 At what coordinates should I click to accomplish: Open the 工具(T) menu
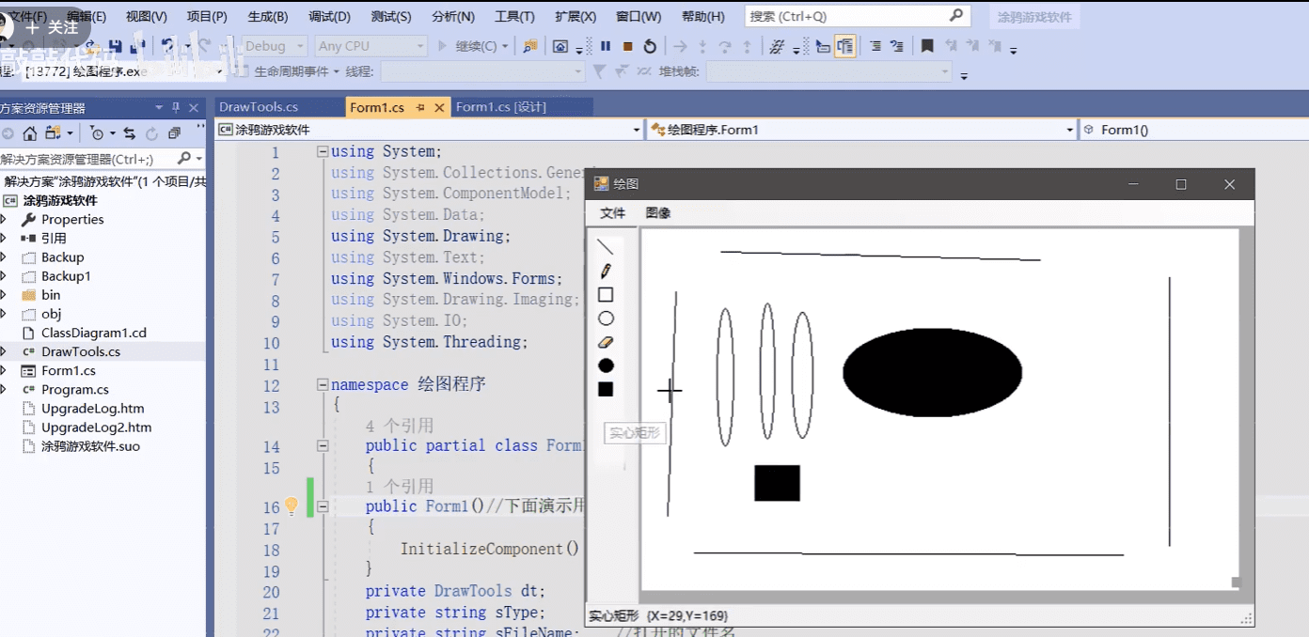pos(514,16)
